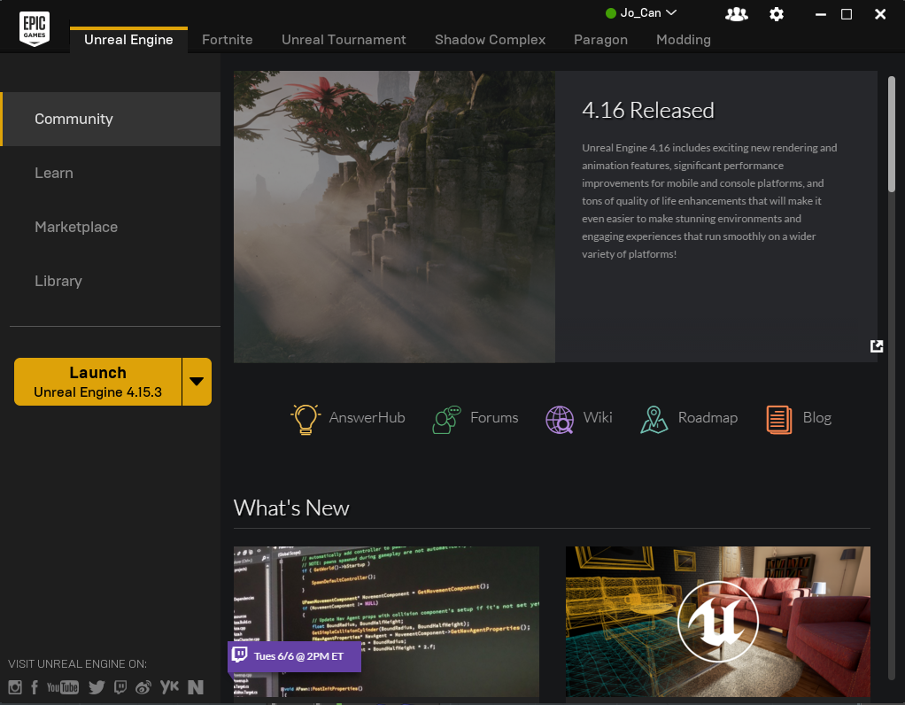Screen dimensions: 905x705
Task: Go to the Paragon tab
Action: coord(601,40)
